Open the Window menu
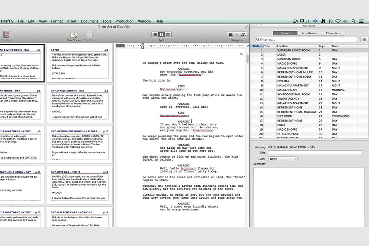 pos(145,21)
